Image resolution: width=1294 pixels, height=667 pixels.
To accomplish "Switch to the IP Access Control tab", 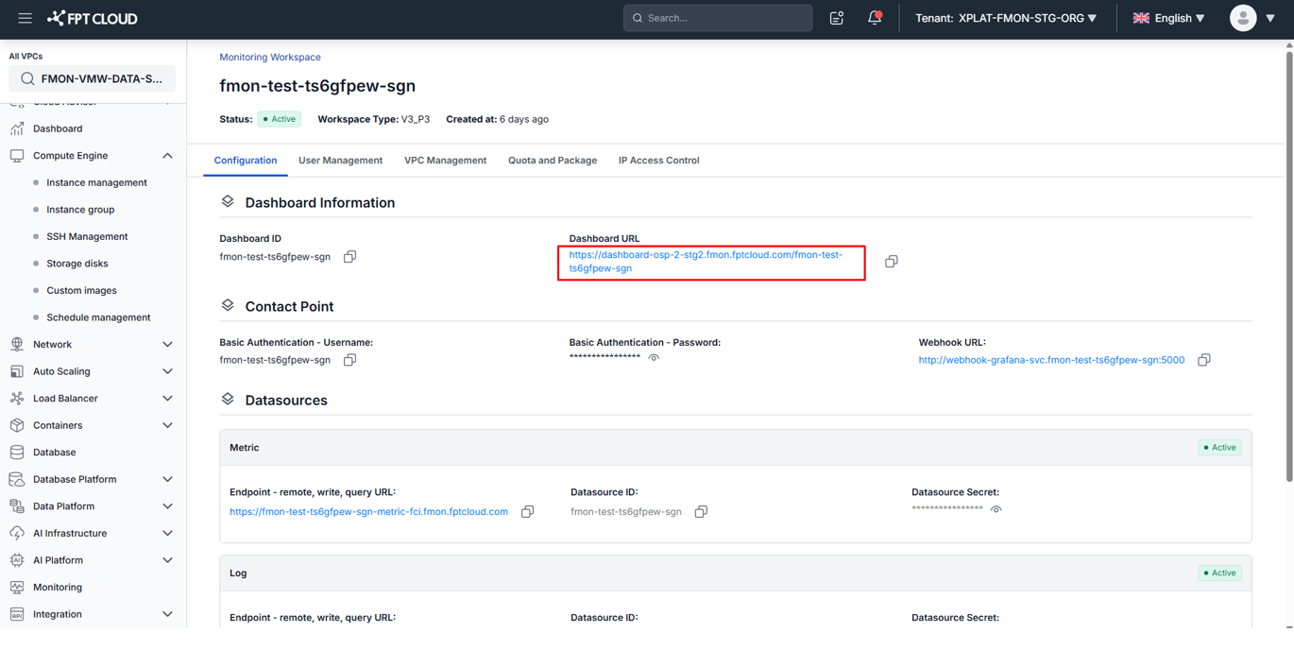I will click(x=658, y=161).
